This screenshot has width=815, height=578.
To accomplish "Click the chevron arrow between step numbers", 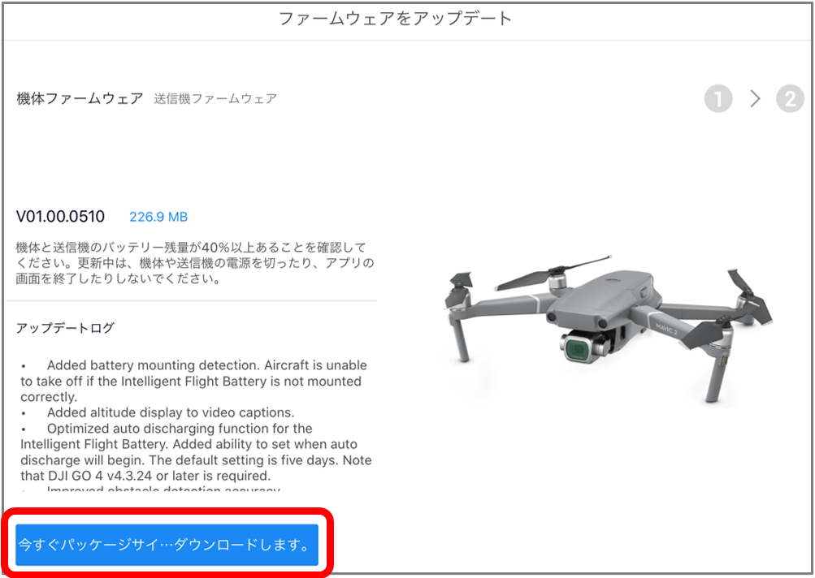I will click(755, 99).
